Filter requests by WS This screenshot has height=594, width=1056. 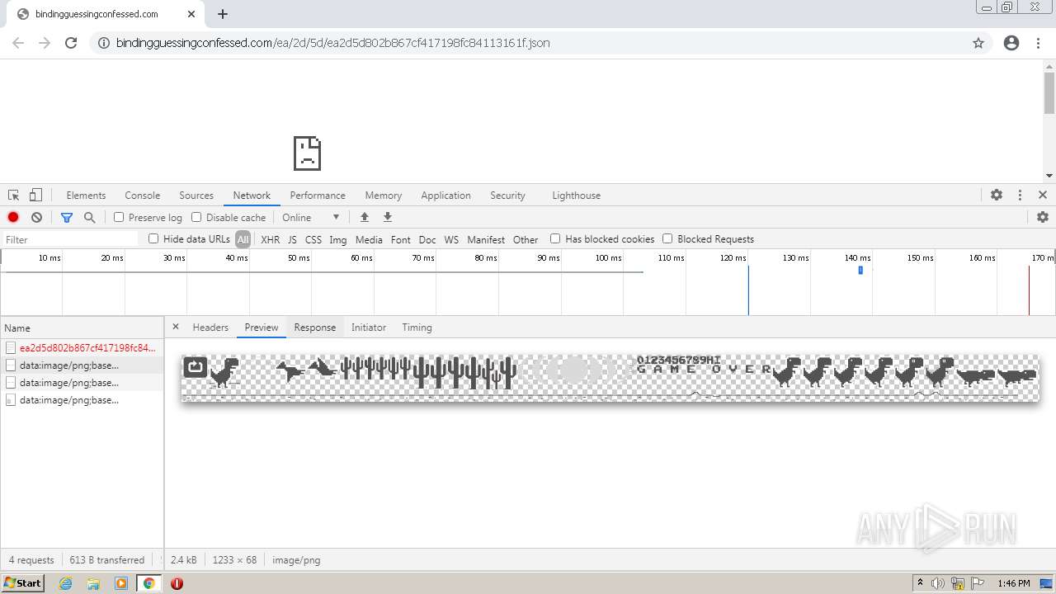(x=451, y=239)
